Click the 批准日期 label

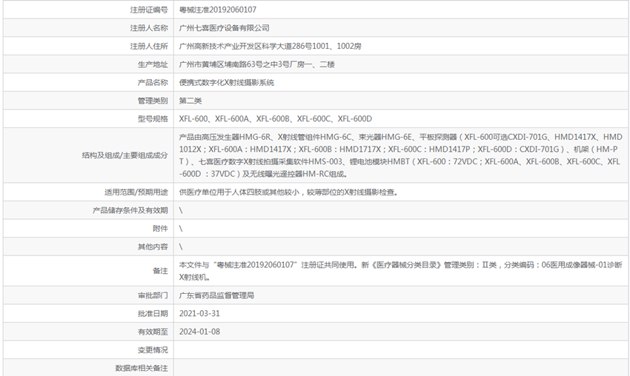click(153, 314)
